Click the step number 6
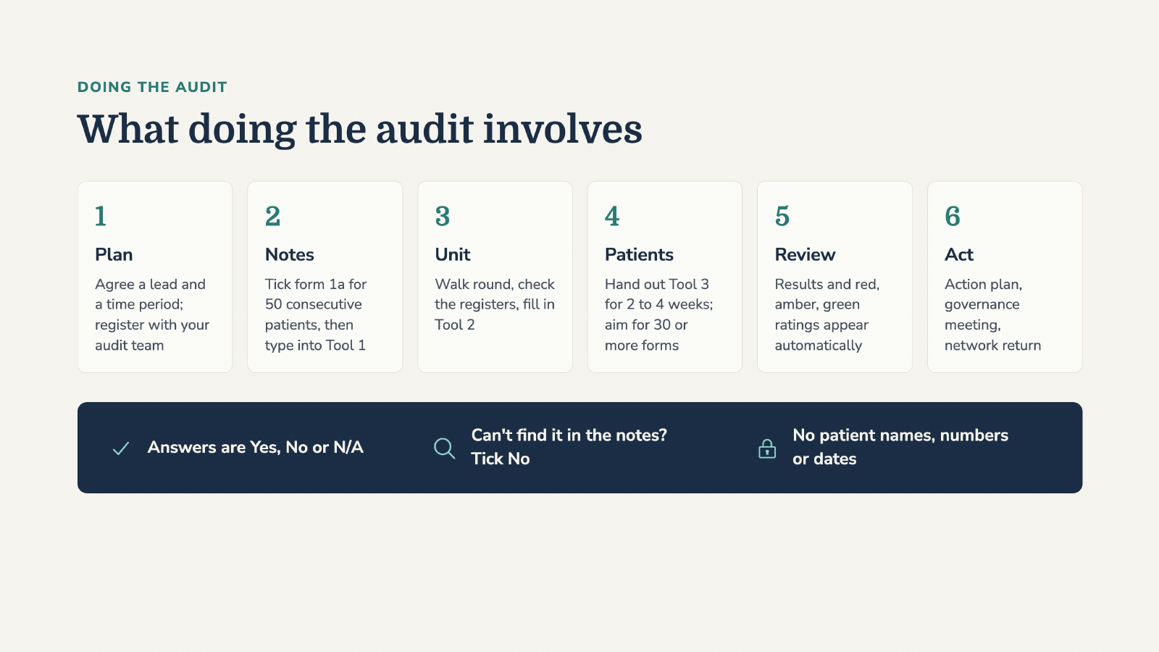This screenshot has height=652, width=1159. [x=953, y=216]
